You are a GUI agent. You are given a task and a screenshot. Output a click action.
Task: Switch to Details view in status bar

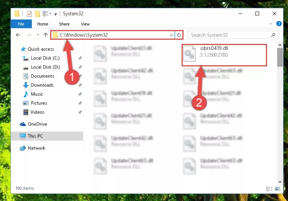pyautogui.click(x=269, y=189)
